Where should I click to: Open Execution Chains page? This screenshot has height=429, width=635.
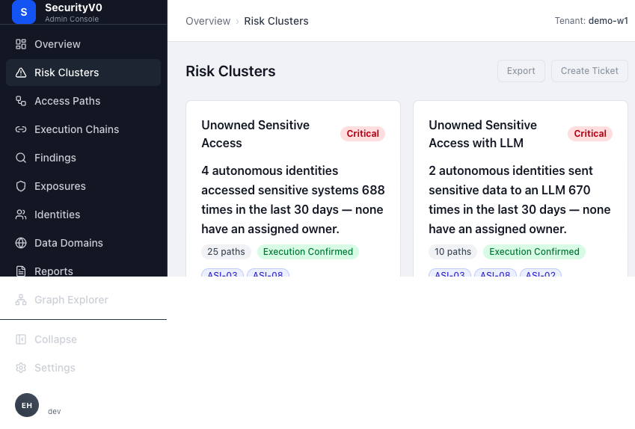84,129
